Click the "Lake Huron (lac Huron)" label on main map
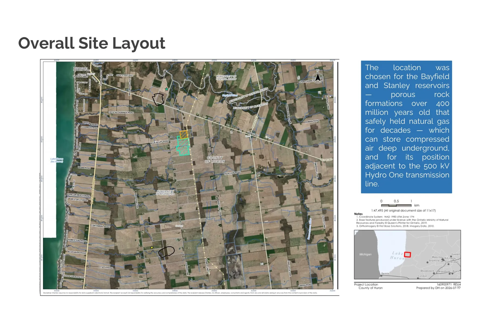Screen dimensions: 483x322 (57, 160)
